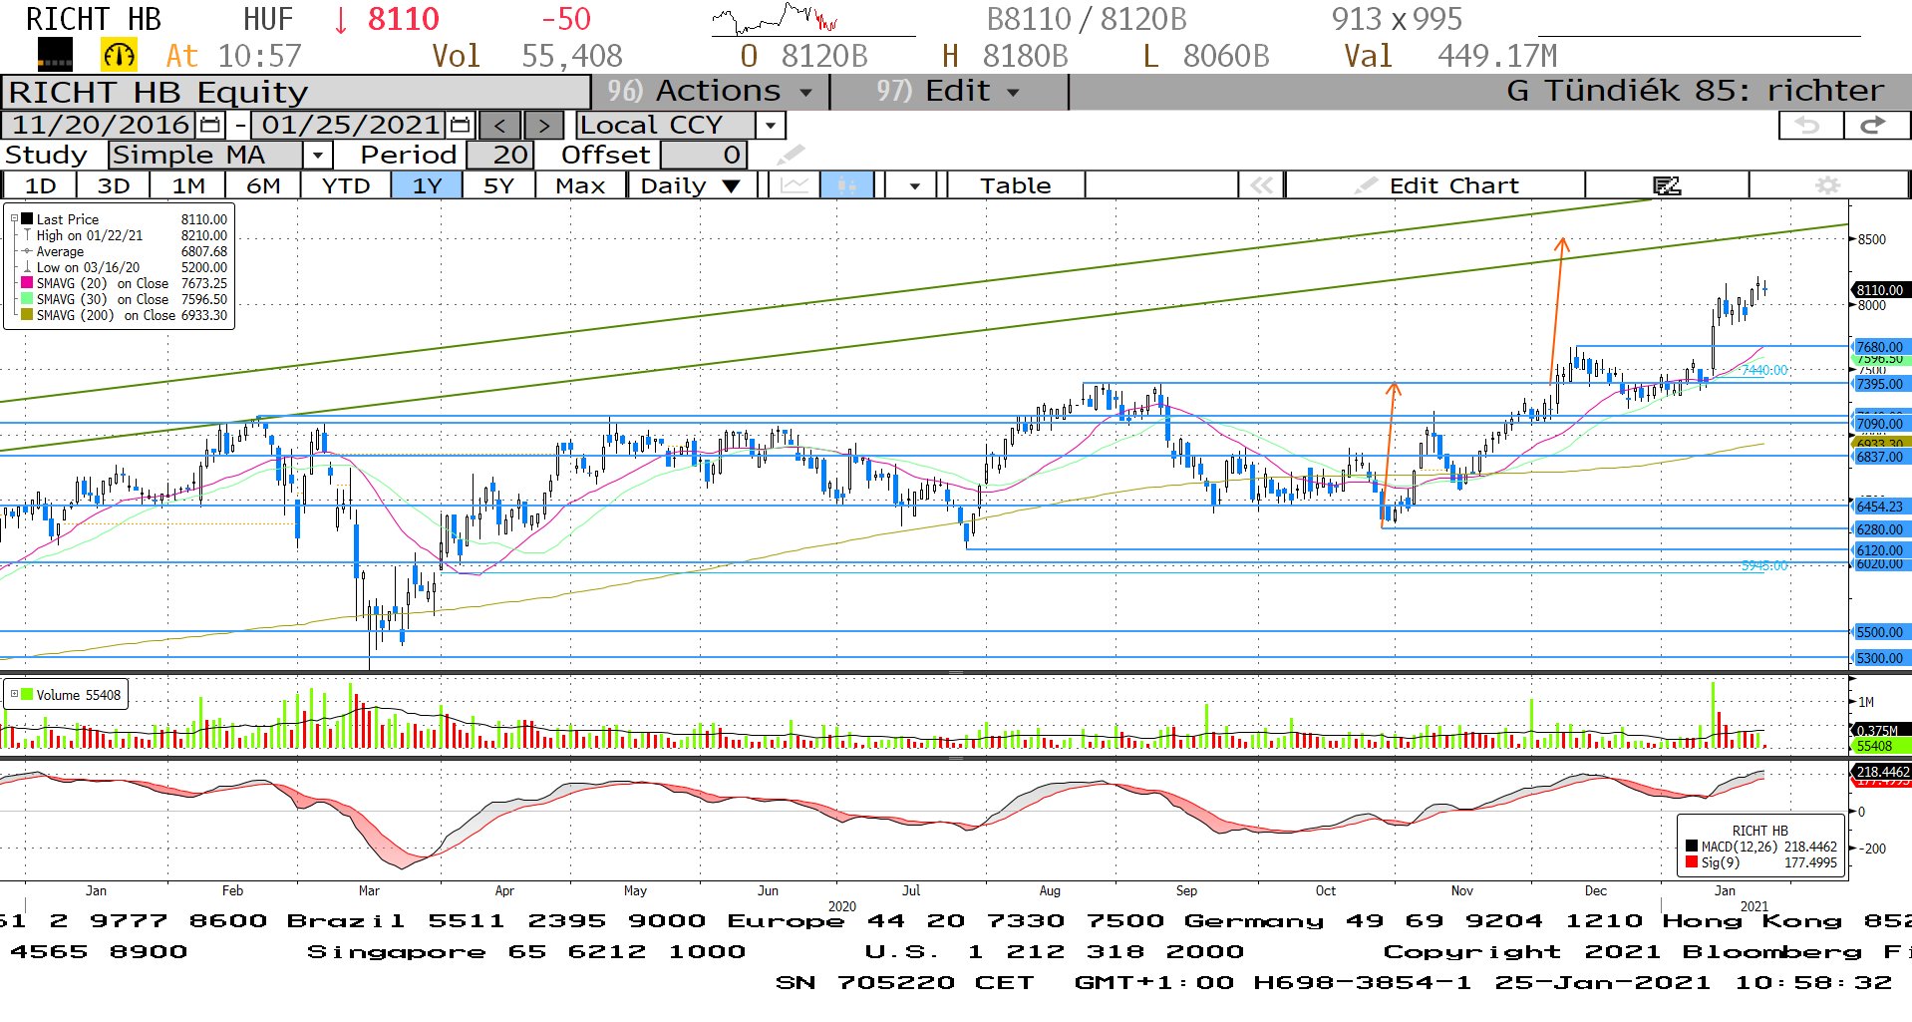This screenshot has width=1912, height=1022.
Task: Click the magenta SMAVG (20) color swatch
Action: (x=27, y=283)
